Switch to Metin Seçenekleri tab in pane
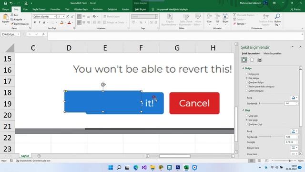 (x=272, y=54)
